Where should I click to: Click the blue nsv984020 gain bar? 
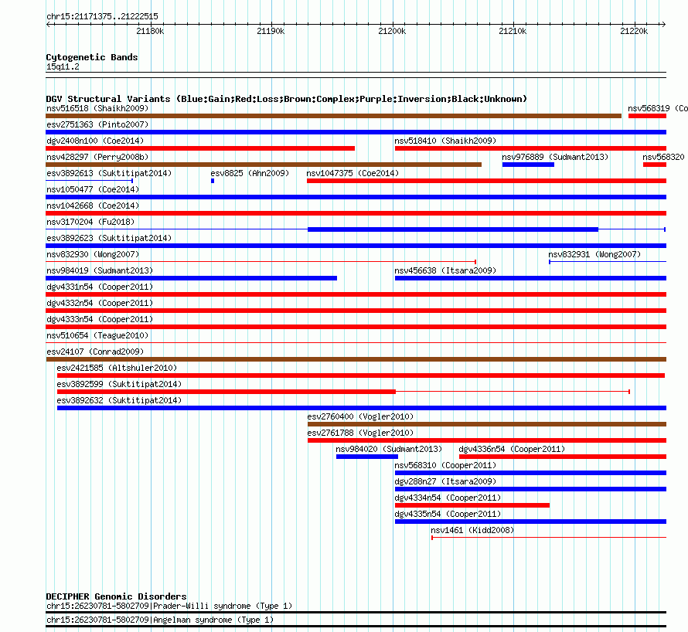tap(367, 457)
